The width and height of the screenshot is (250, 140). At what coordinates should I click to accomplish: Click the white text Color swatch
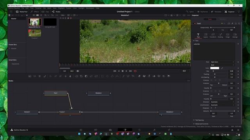click(214, 68)
